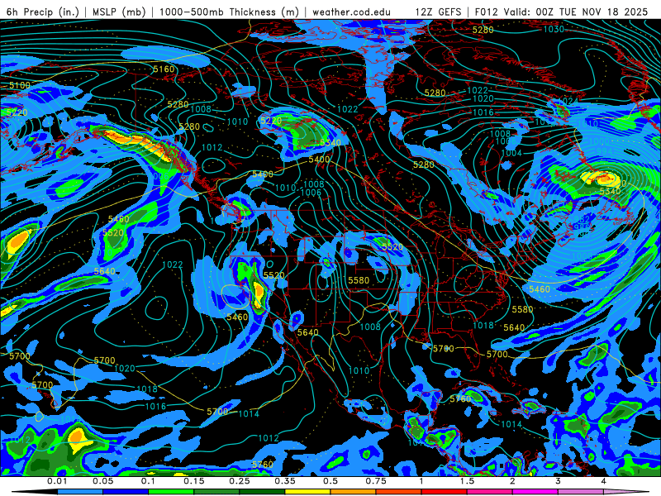Screen dimensions: 661x496
Task: Click the 1022 label in Pacific high
Action: click(173, 265)
